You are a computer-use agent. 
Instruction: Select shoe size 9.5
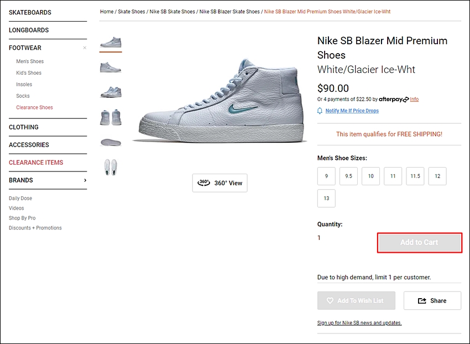pyautogui.click(x=348, y=176)
